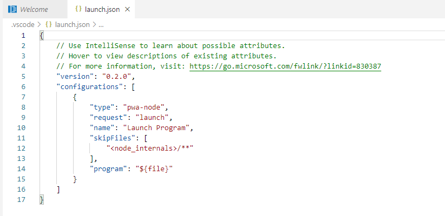
Task: Click the closing brace on line 17
Action: tap(42, 200)
